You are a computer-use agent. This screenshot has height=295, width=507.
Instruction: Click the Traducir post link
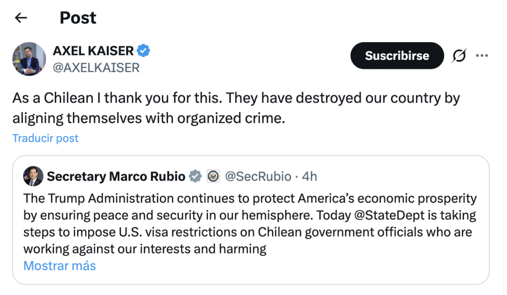tap(46, 138)
